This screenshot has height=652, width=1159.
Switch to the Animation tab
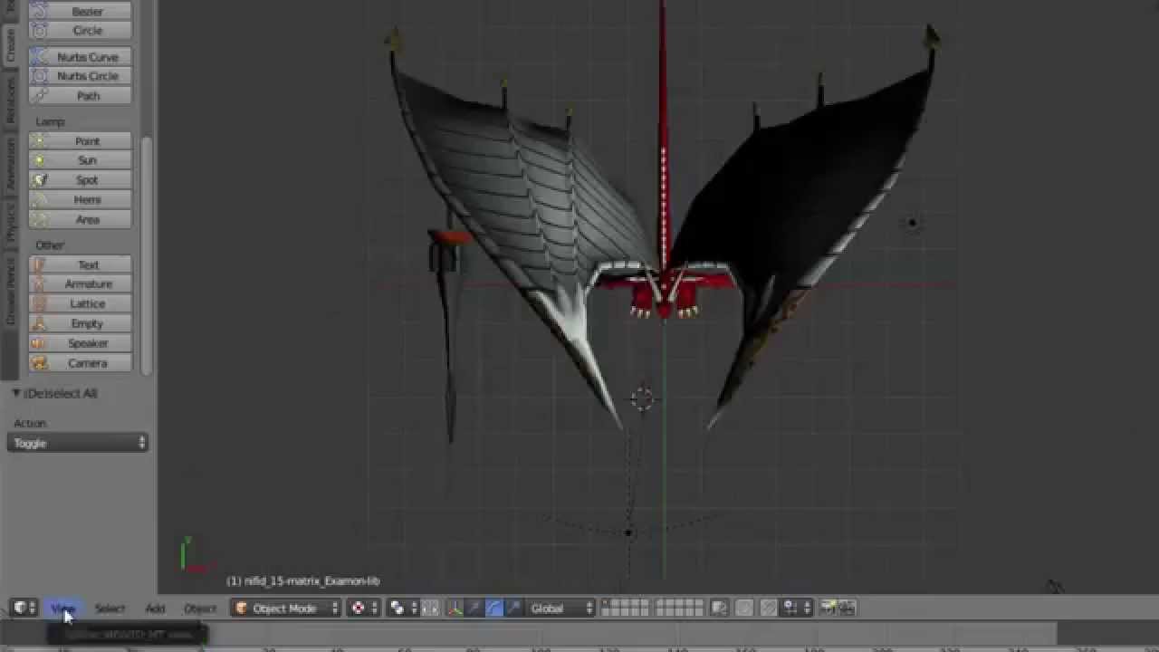pyautogui.click(x=10, y=163)
